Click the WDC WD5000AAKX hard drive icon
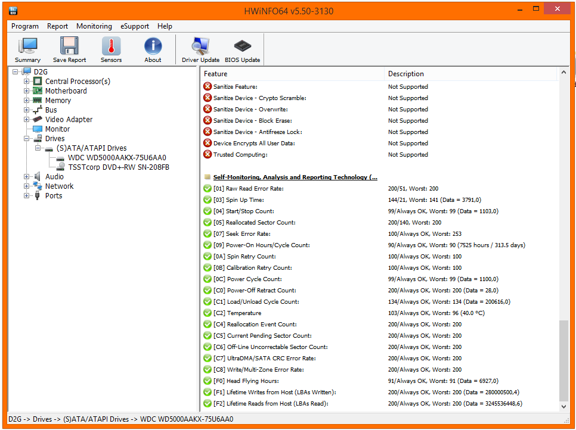This screenshot has height=430, width=576. click(x=61, y=158)
